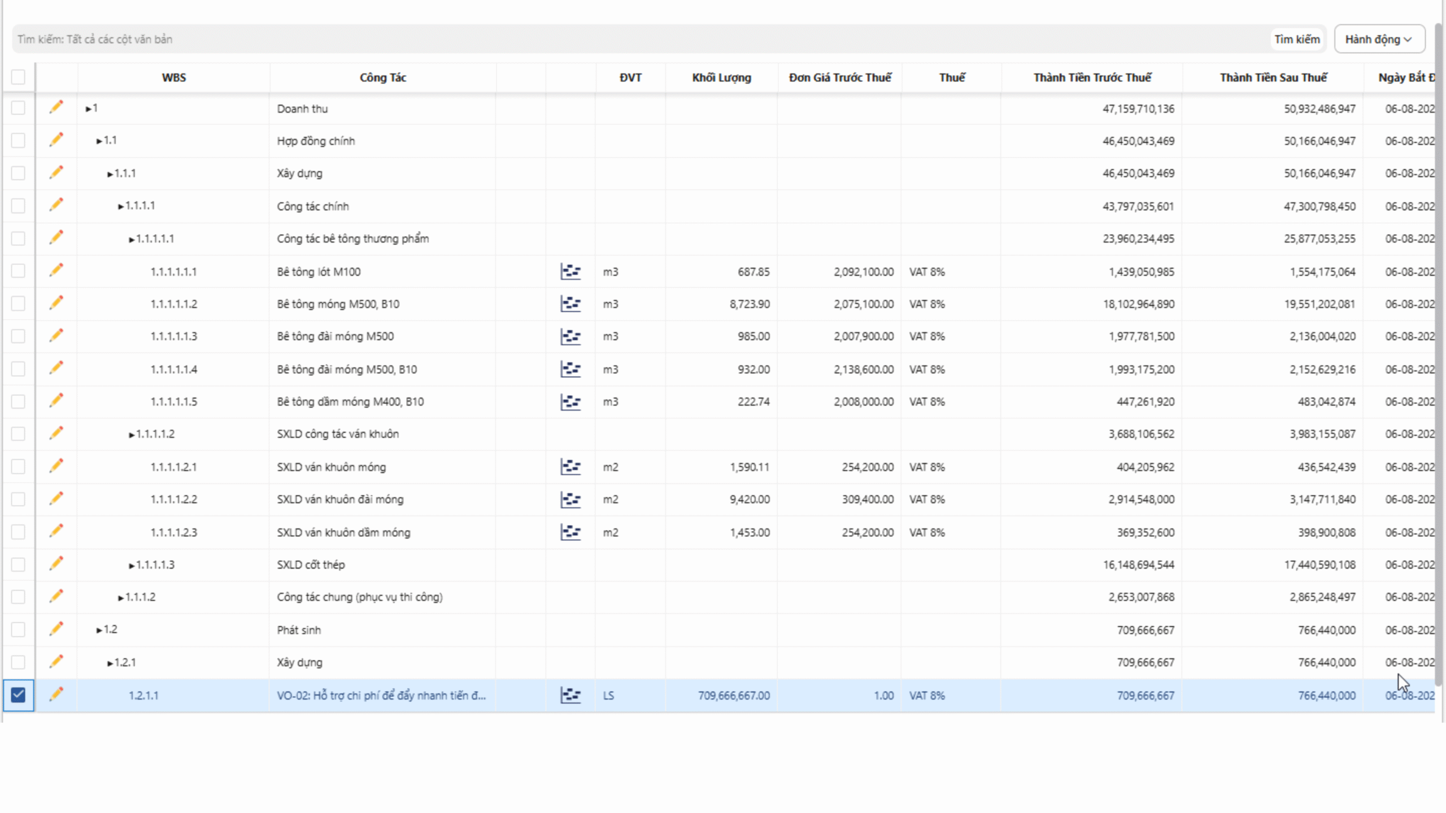Collapse WBS node 1.1.1.1.1
This screenshot has width=1446, height=813.
tap(132, 239)
